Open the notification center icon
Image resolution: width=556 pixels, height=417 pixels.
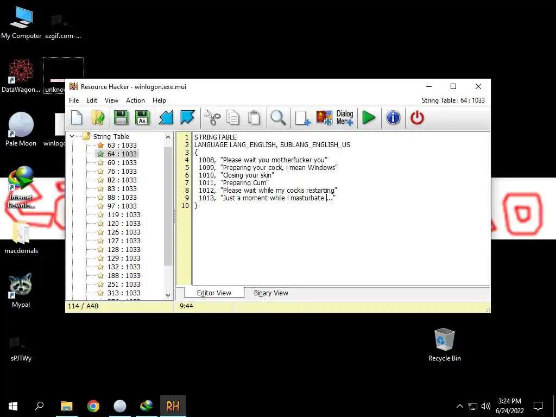tap(538, 406)
